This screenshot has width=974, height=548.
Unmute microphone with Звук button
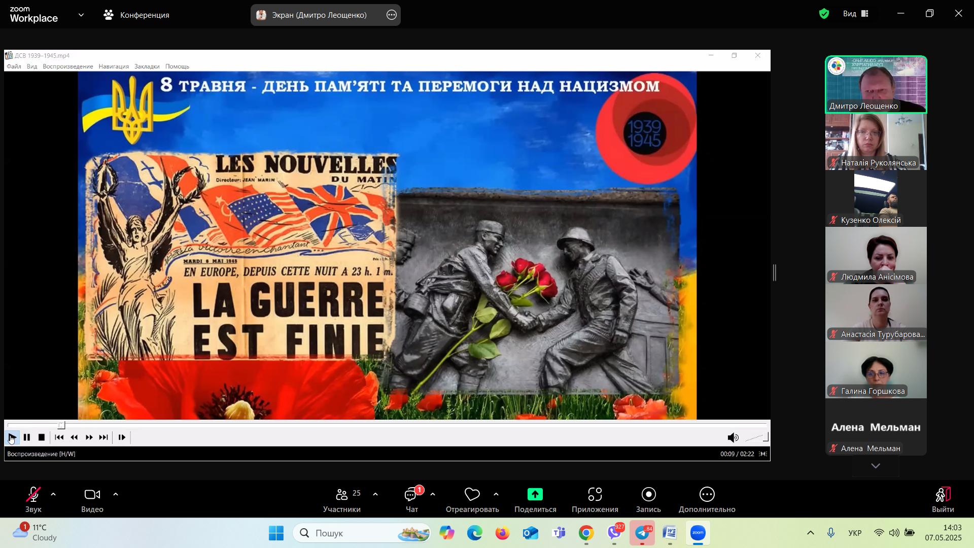(x=33, y=494)
